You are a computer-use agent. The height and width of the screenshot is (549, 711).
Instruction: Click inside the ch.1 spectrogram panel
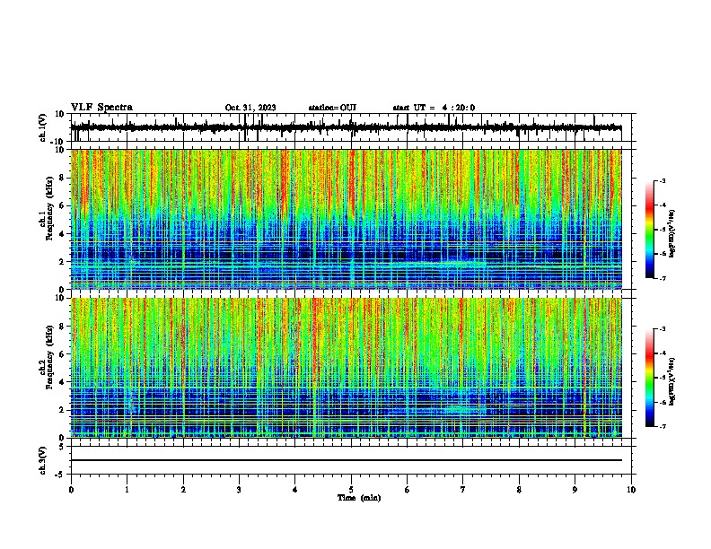[346, 219]
